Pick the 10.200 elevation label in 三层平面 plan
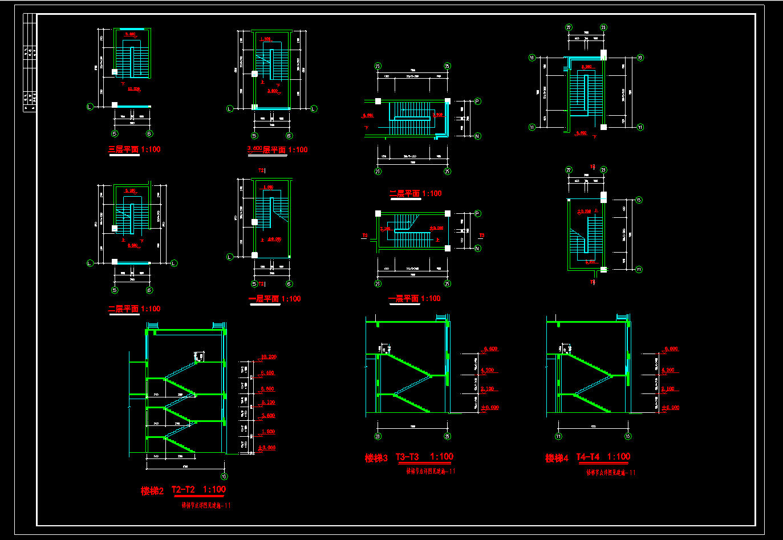 point(133,90)
